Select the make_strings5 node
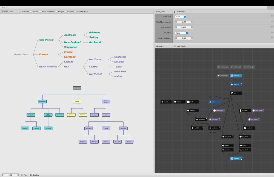Image resolution: width=274 pixels, height=177 pixels. tap(223, 76)
